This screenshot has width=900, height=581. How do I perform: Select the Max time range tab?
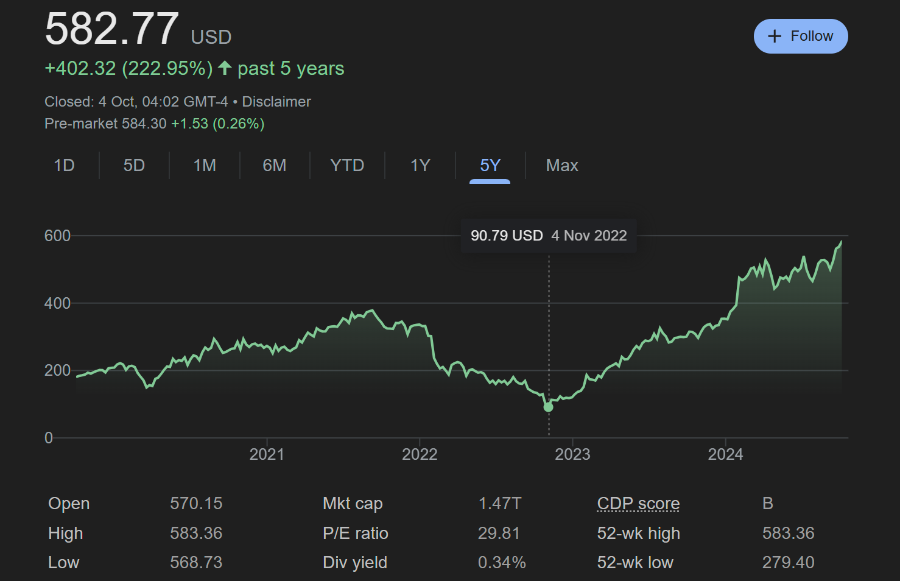562,166
